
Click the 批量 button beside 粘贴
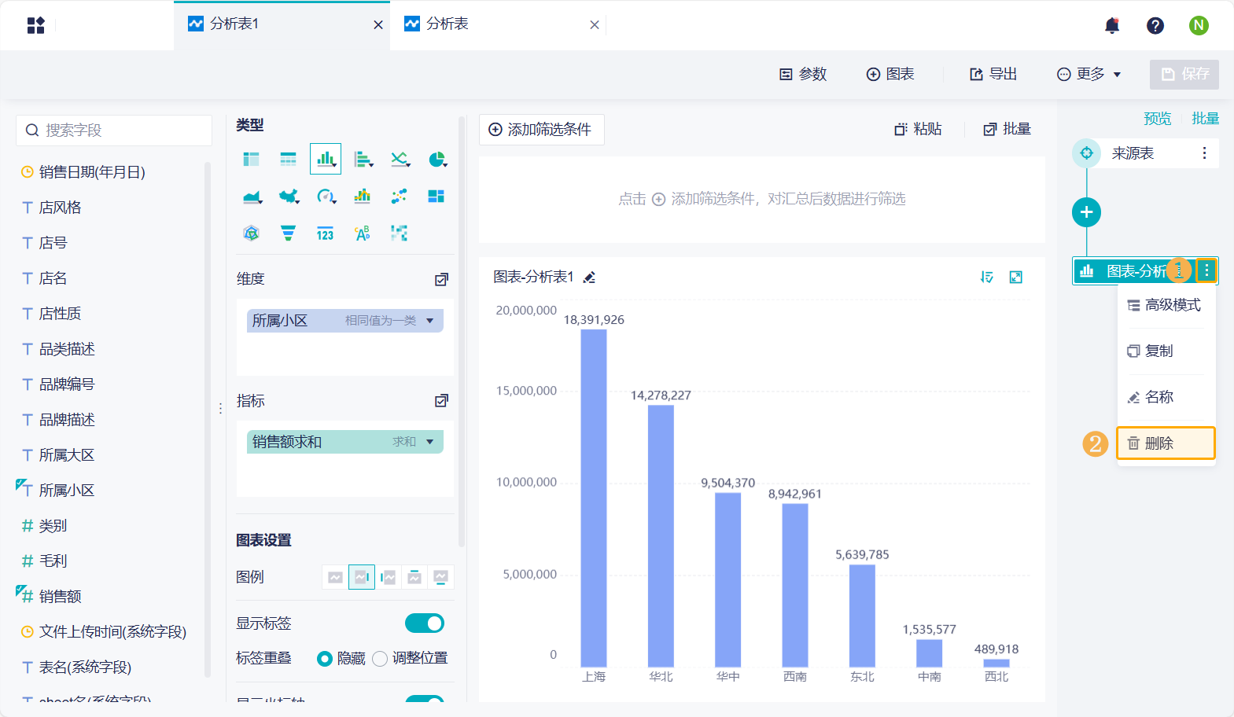[1007, 129]
